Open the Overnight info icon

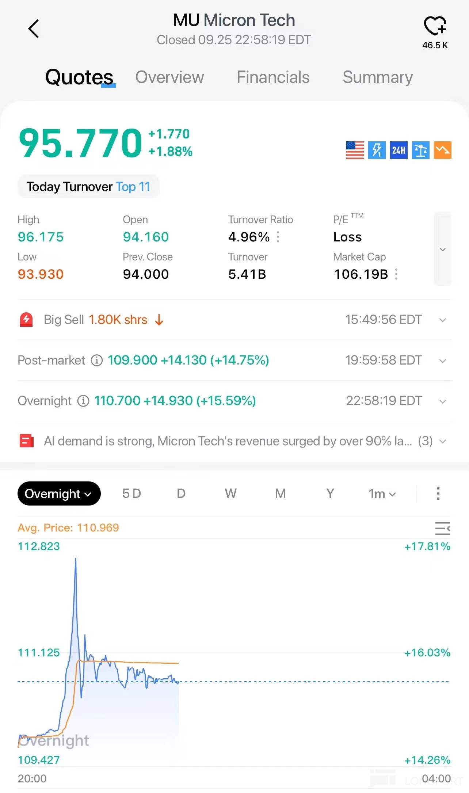point(83,401)
